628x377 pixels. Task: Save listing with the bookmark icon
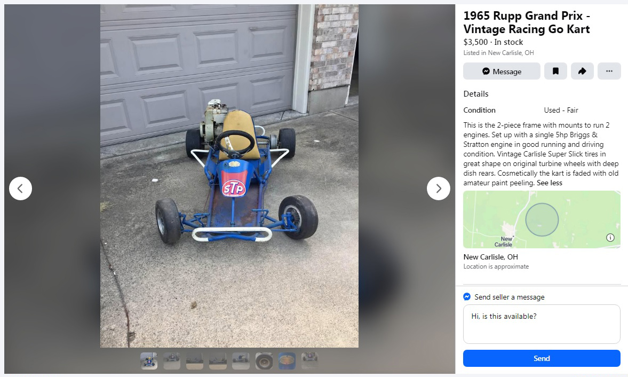(555, 72)
